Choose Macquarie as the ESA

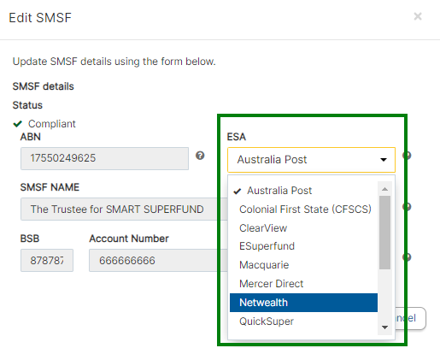point(303,265)
